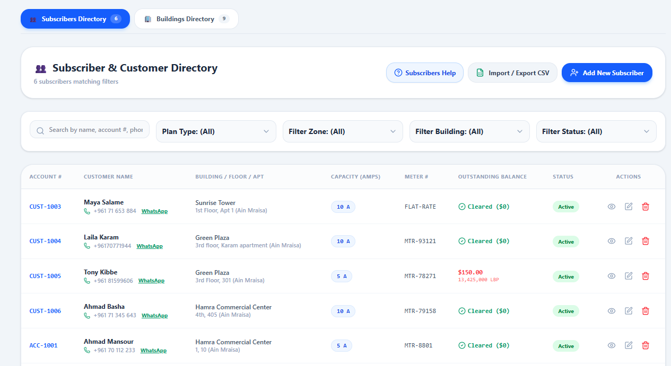671x366 pixels.
Task: Open Filter Status dropdown
Action: [596, 131]
